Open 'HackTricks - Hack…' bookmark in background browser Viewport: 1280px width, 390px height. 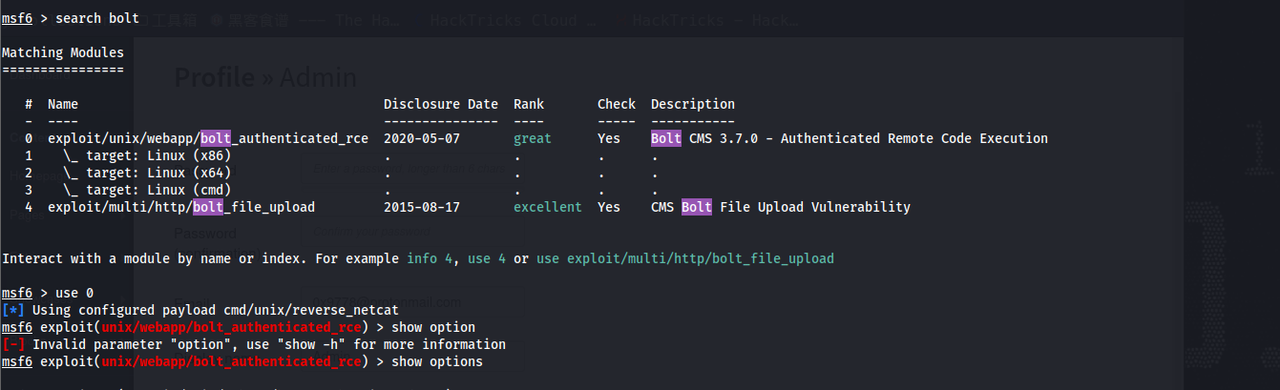pyautogui.click(x=714, y=19)
